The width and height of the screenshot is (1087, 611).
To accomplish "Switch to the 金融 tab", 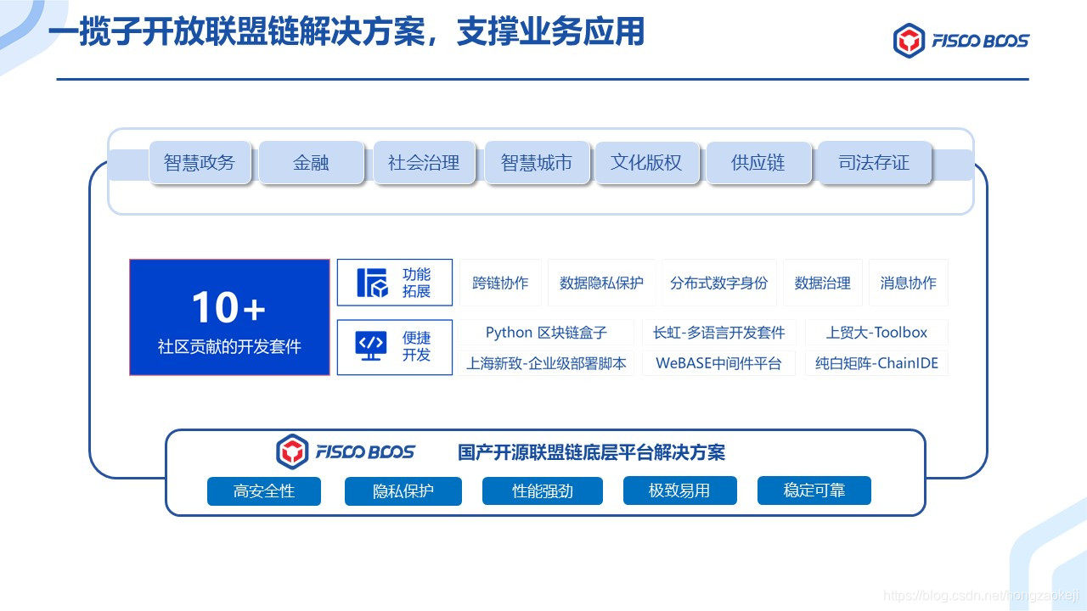I will click(311, 163).
